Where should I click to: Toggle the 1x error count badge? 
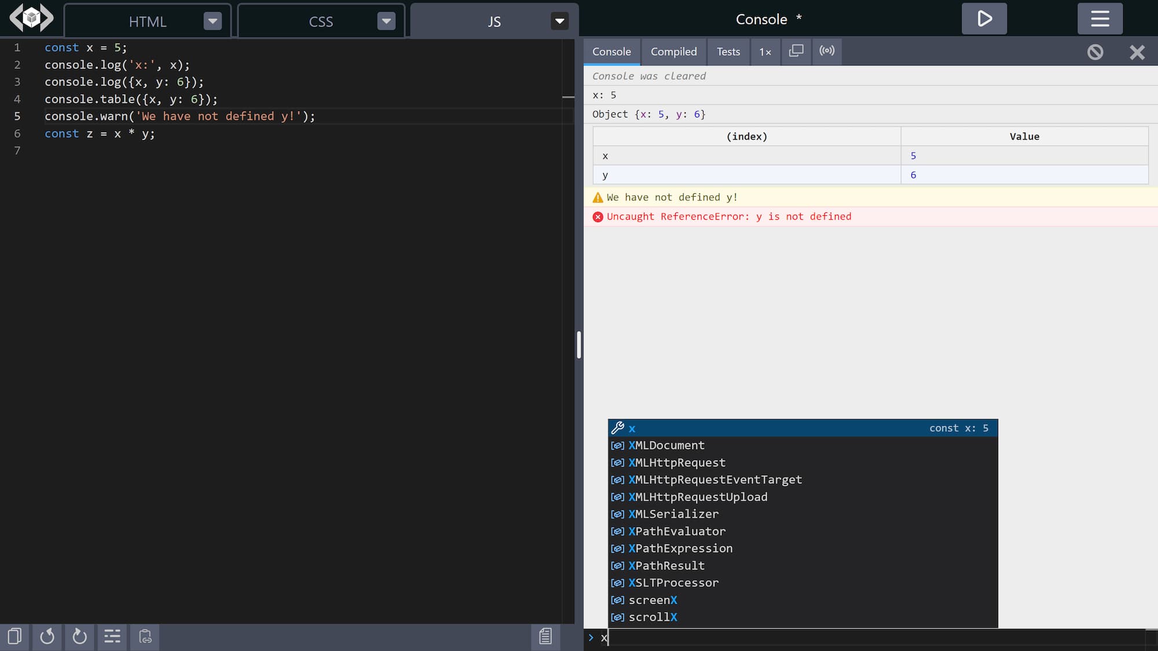pyautogui.click(x=765, y=51)
